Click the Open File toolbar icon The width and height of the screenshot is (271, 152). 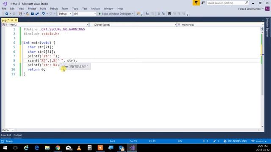pyautogui.click(x=28, y=14)
